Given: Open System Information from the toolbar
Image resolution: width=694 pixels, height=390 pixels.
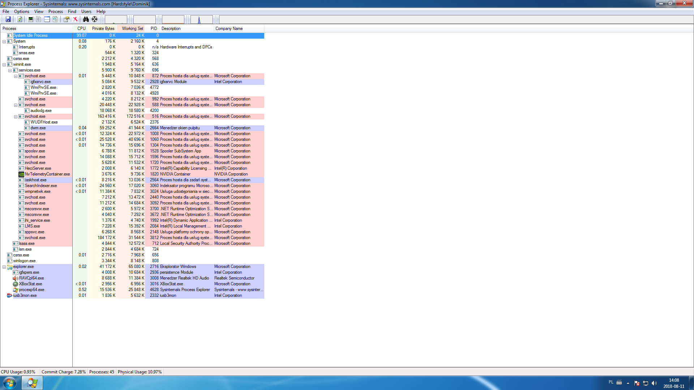Looking at the screenshot, I should [x=31, y=19].
